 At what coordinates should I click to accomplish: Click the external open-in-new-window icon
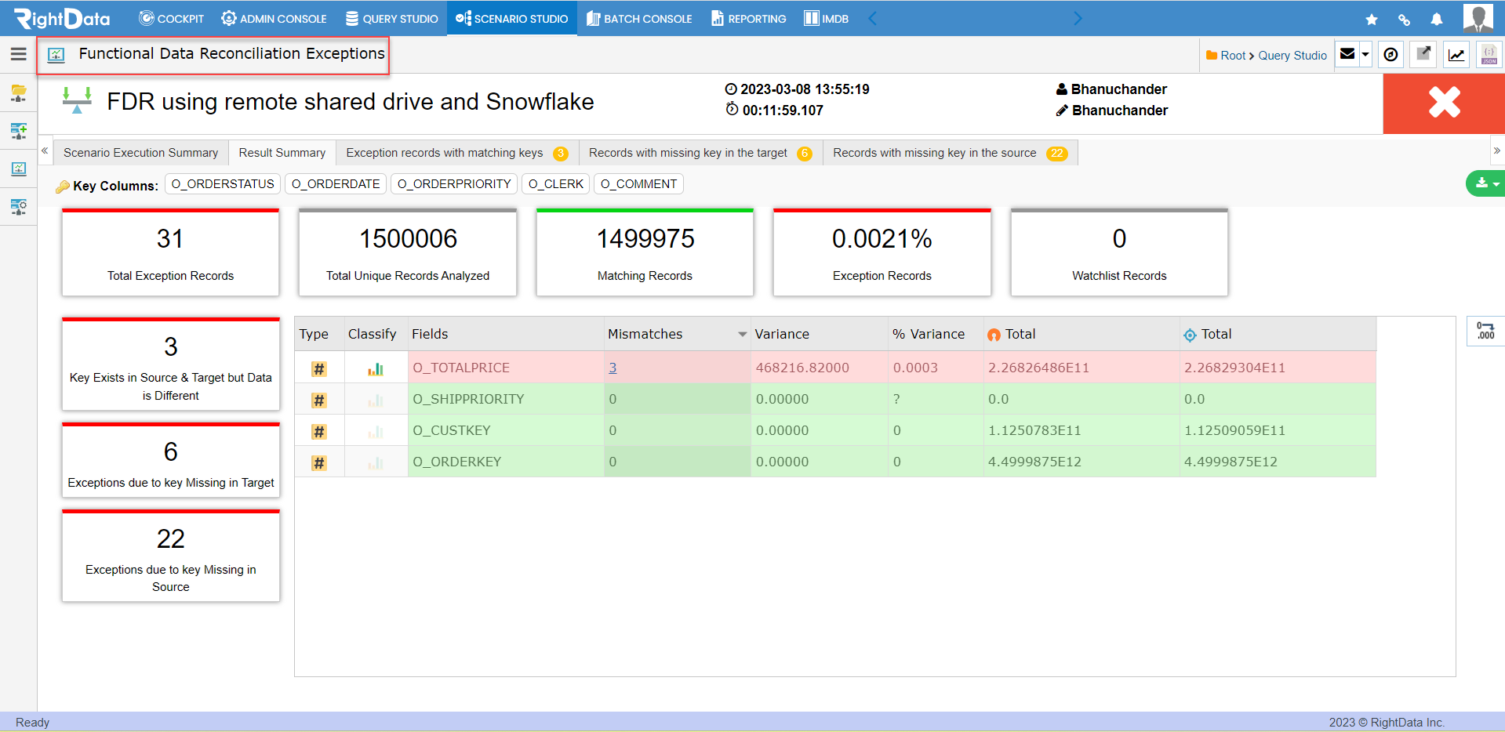click(1423, 54)
